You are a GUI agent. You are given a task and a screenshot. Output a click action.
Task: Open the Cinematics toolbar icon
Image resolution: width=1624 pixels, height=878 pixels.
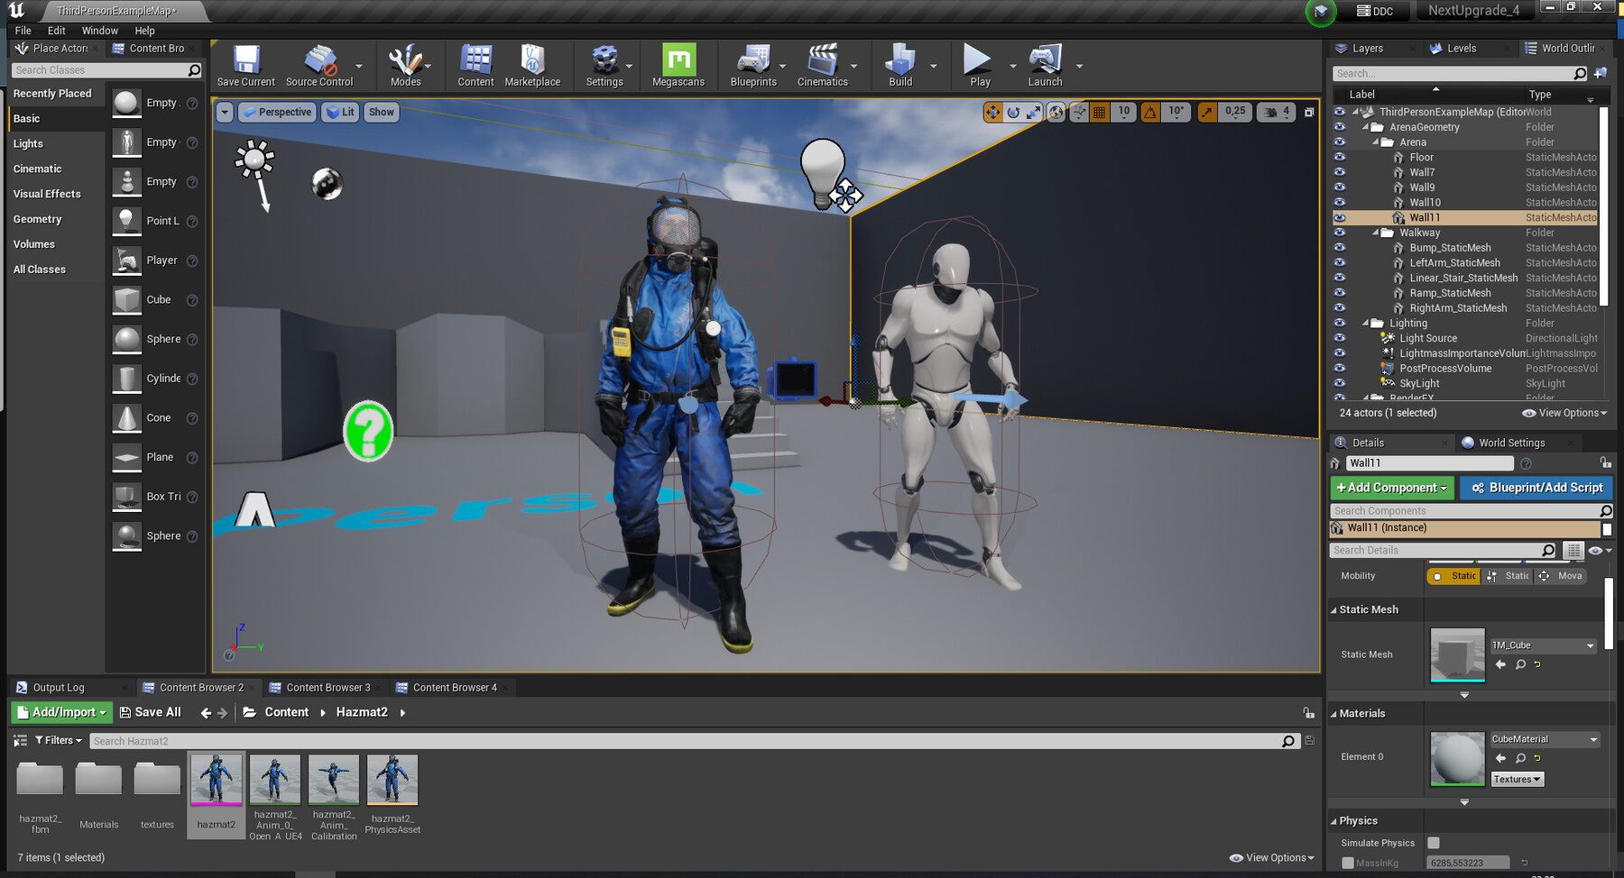click(823, 65)
